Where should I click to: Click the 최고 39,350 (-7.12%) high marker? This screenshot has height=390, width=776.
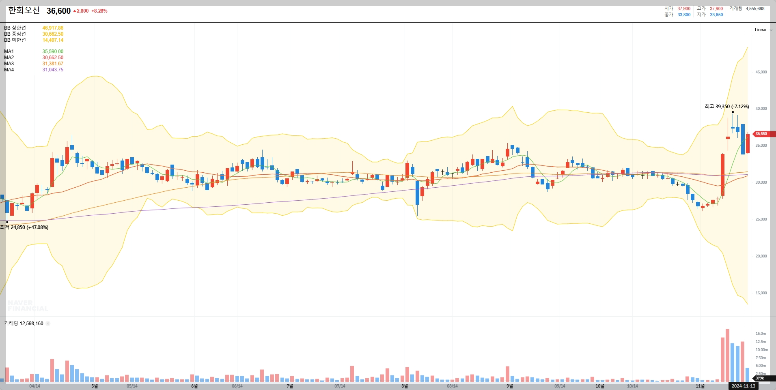pos(727,107)
